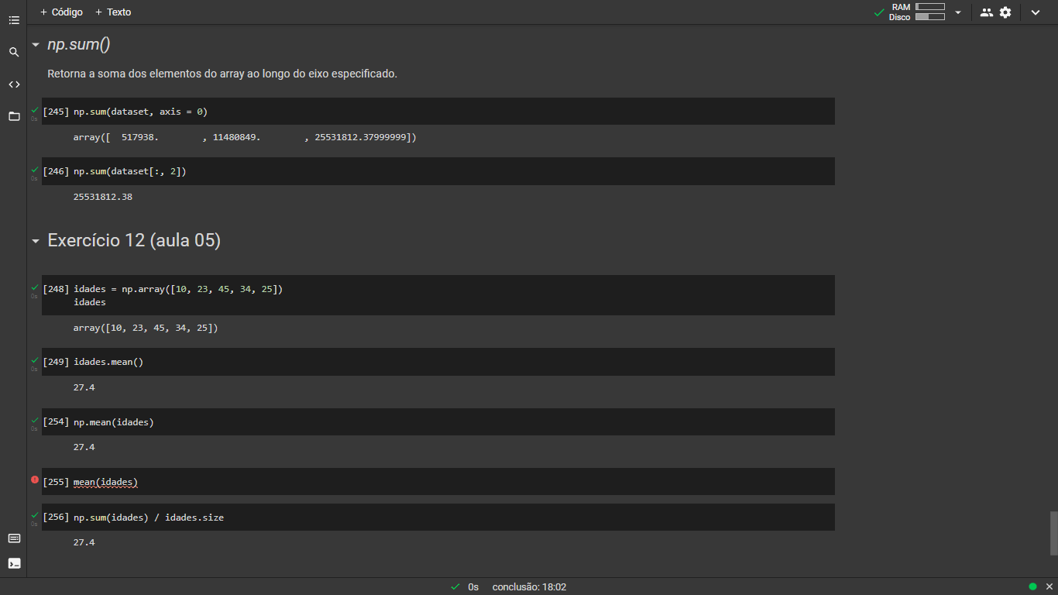Click the 27.4 output under cell 256
Image resolution: width=1058 pixels, height=595 pixels.
(84, 542)
